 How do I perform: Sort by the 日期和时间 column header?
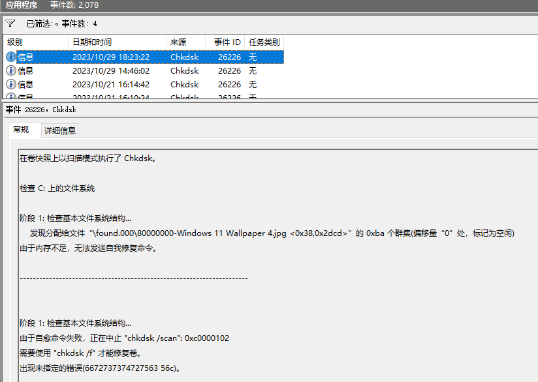(x=91, y=42)
